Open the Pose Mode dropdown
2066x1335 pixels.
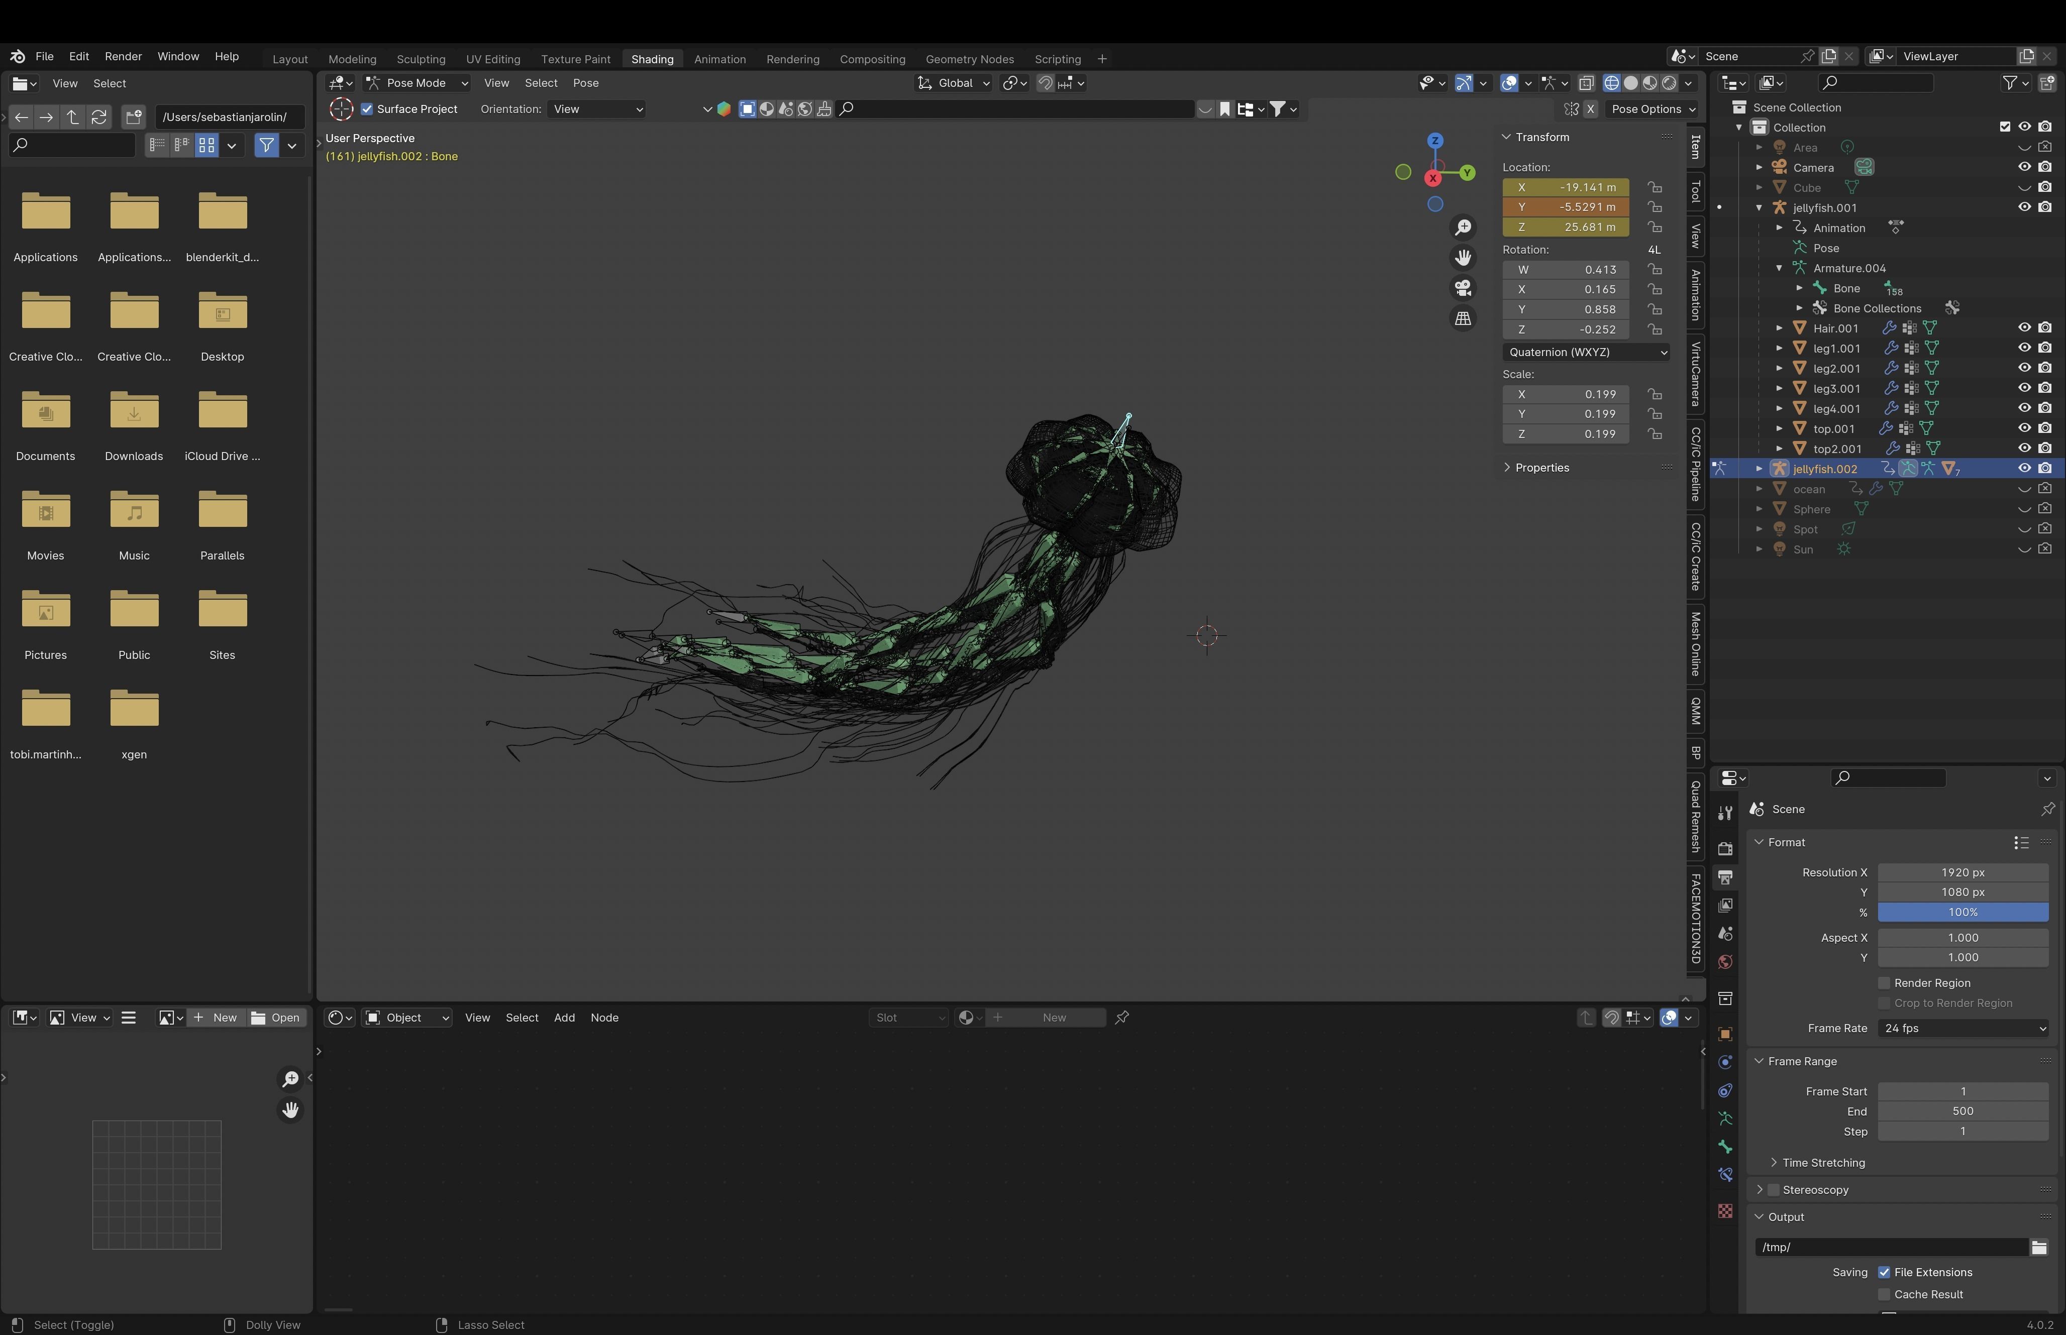click(x=417, y=83)
